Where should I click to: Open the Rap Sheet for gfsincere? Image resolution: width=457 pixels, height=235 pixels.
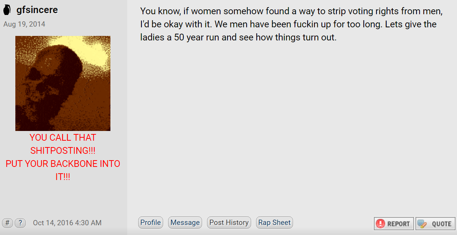[274, 223]
